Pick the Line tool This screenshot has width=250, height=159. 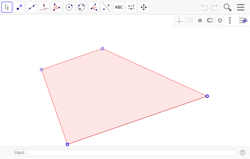click(x=32, y=7)
